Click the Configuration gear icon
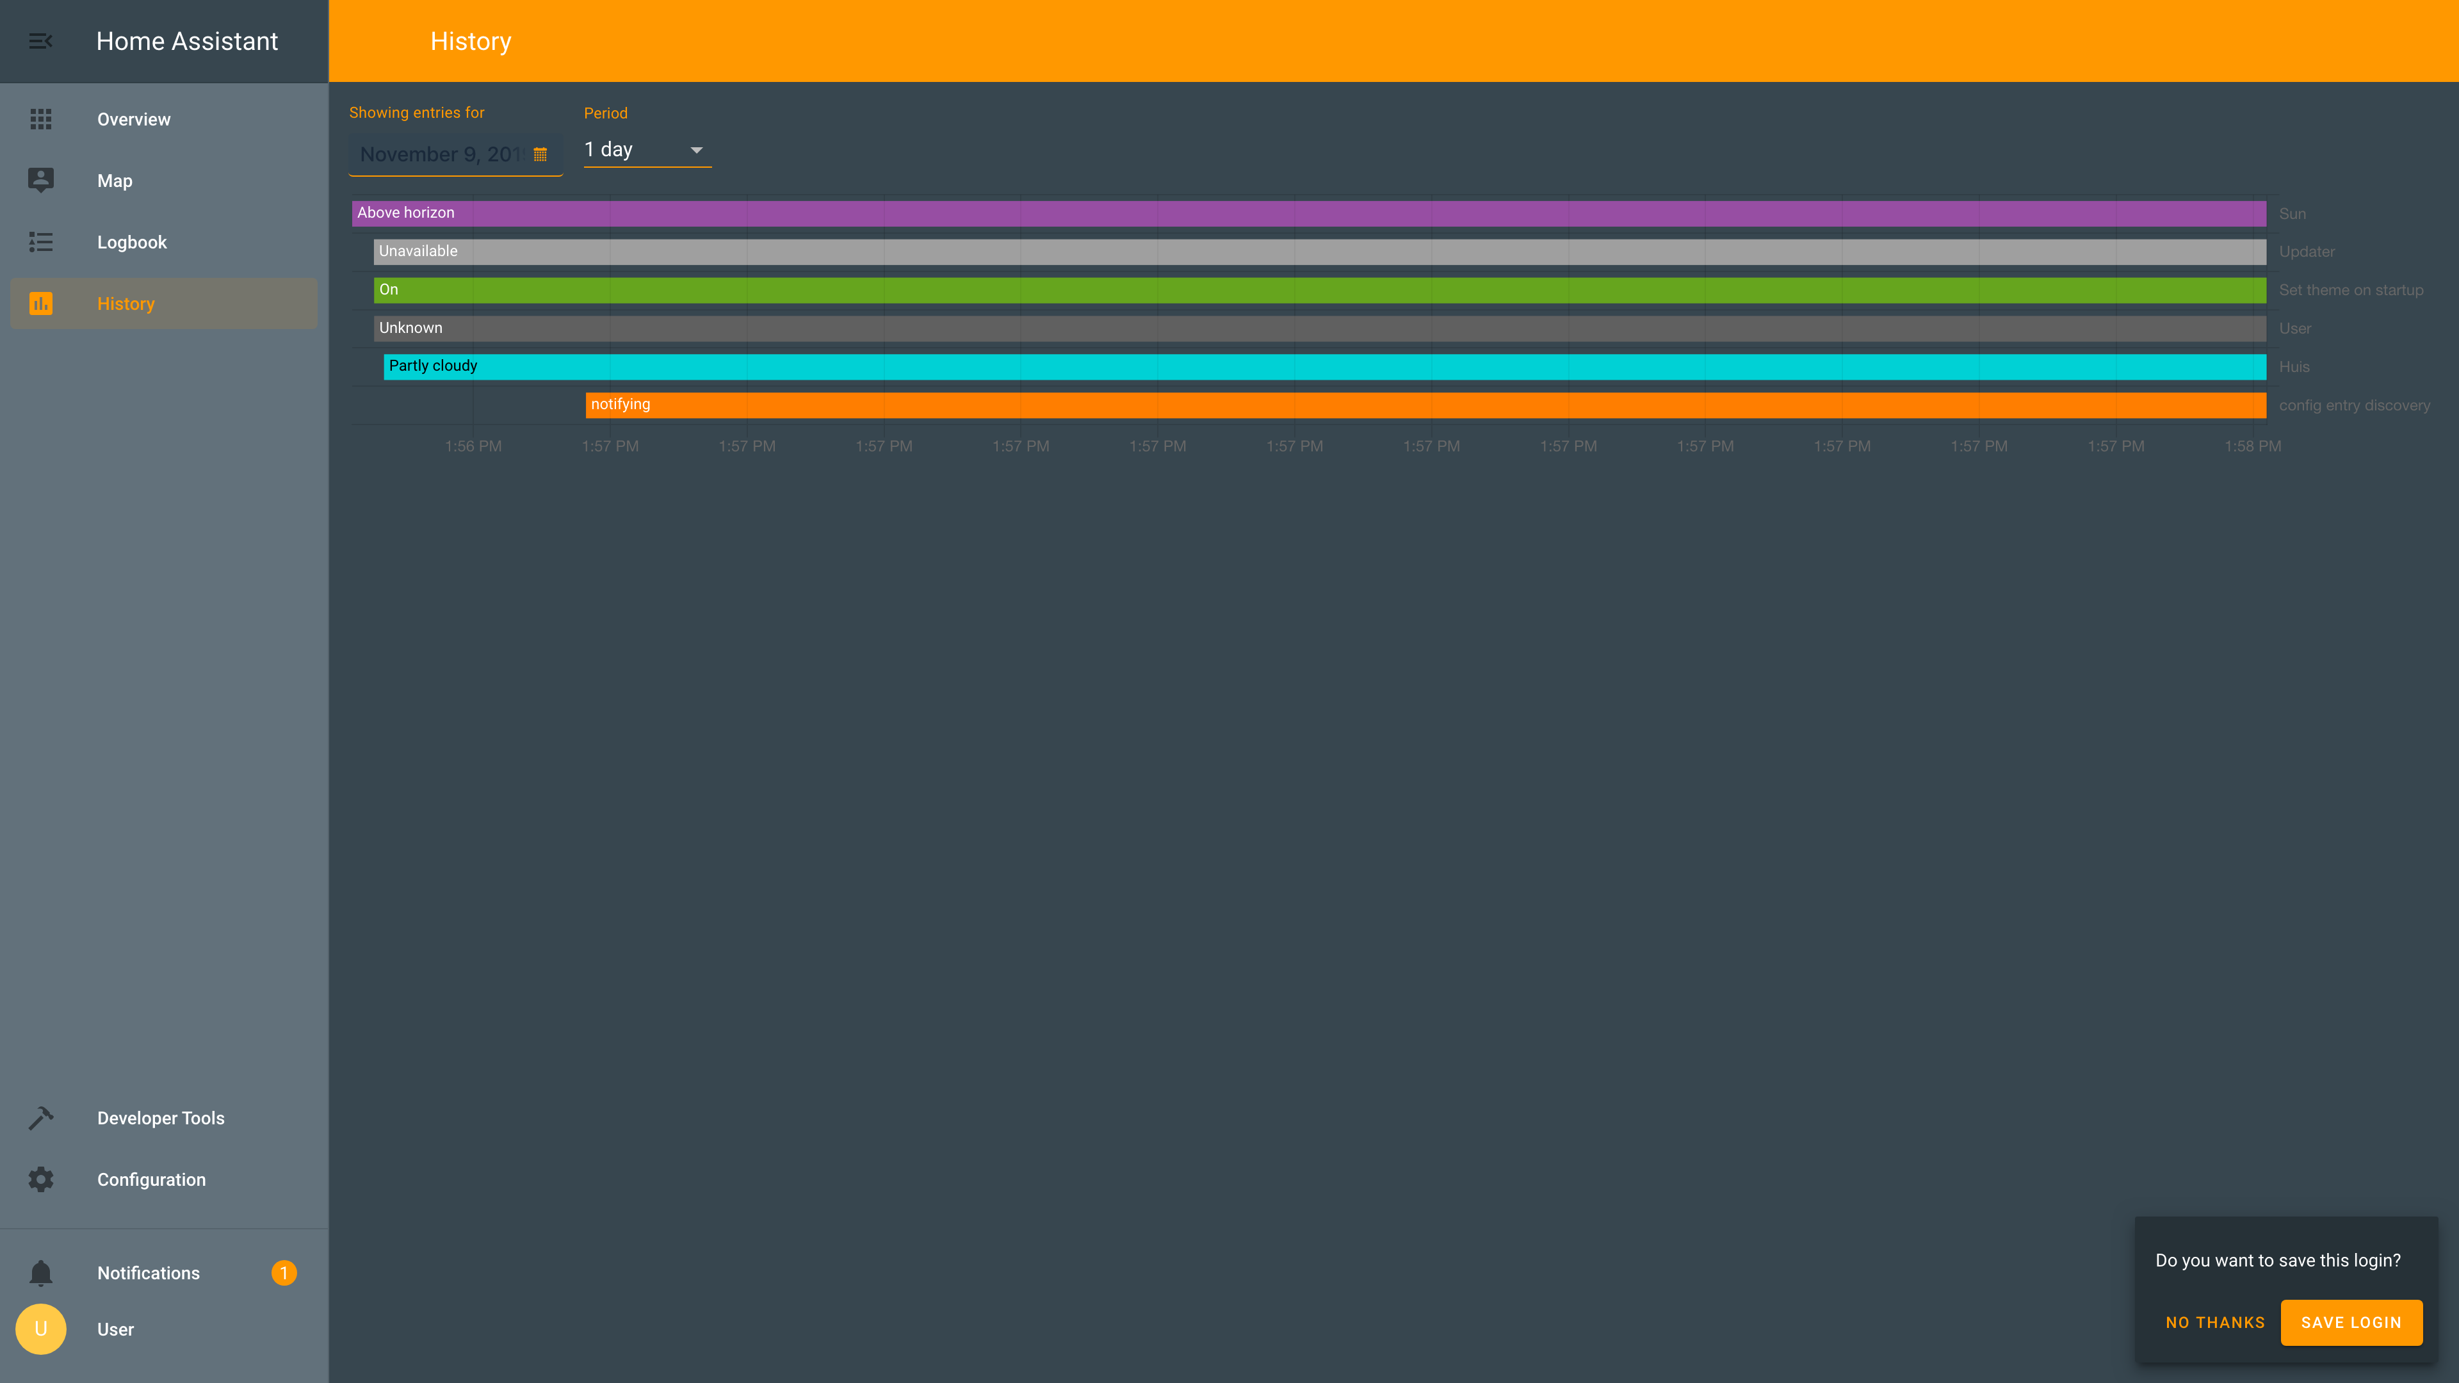 pyautogui.click(x=40, y=1179)
